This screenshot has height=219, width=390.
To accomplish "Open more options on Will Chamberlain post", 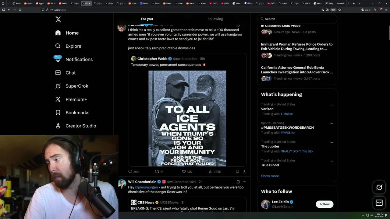I will 244,182.
